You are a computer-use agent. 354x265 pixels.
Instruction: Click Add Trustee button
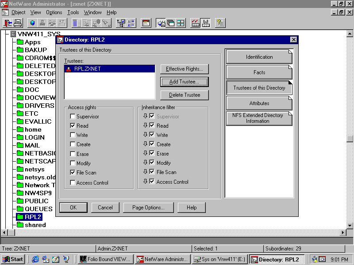pos(185,82)
